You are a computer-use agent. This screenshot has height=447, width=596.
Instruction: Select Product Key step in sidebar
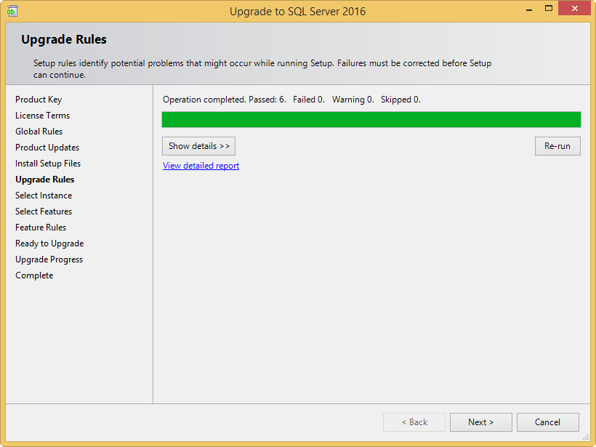click(x=39, y=100)
